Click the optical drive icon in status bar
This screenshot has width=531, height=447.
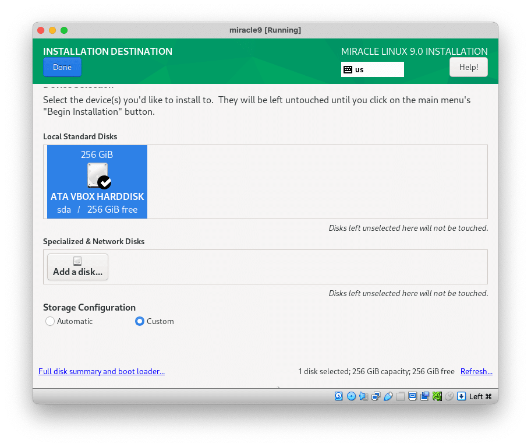click(351, 396)
